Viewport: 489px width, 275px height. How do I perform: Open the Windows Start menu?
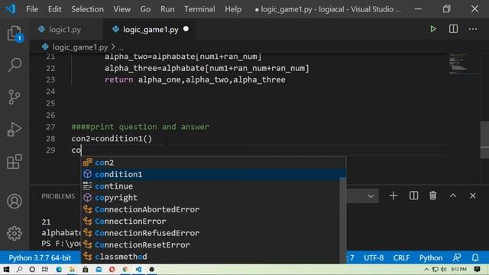point(6,270)
